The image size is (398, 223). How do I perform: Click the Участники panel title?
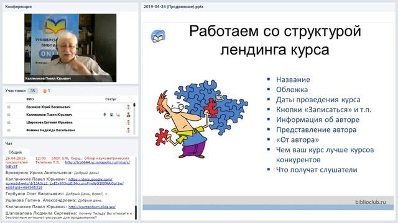click(x=16, y=90)
